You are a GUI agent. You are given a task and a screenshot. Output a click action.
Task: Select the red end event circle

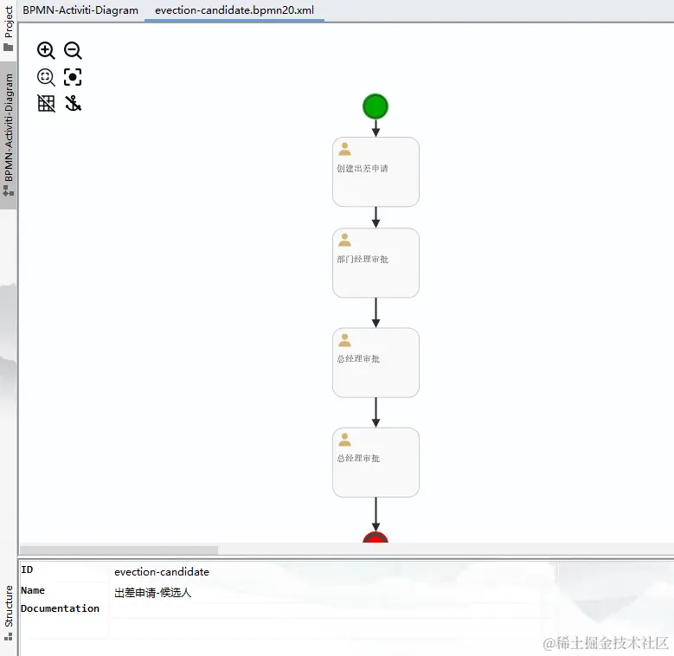(x=376, y=537)
